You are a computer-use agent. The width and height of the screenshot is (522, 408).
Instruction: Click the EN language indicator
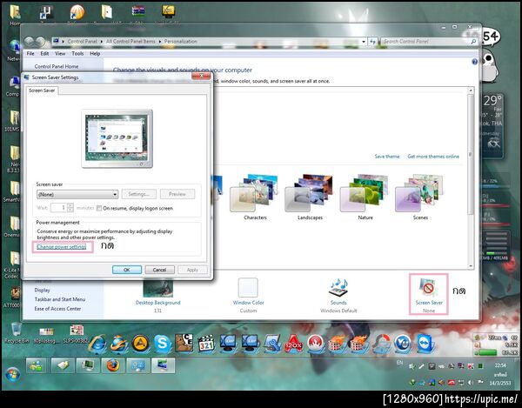[x=399, y=363]
